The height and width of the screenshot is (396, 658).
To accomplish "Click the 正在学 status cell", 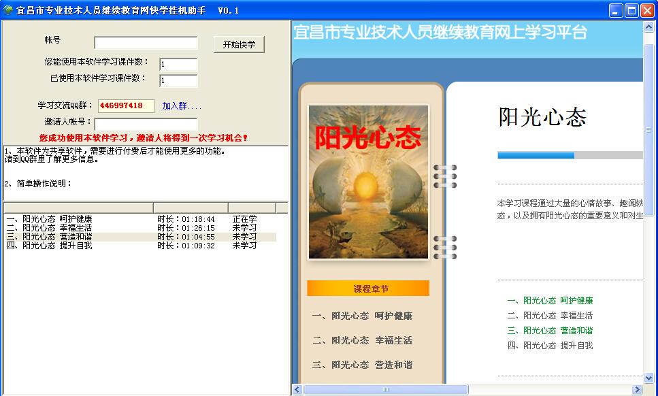I will click(x=245, y=219).
